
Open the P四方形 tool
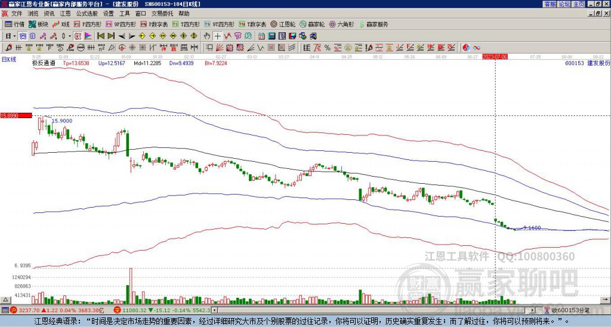(x=88, y=24)
